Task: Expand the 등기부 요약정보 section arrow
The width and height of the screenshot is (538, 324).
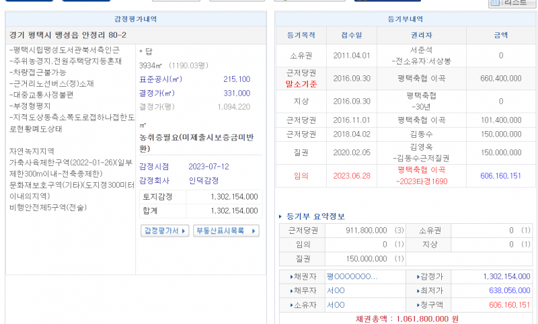Action: click(x=281, y=216)
